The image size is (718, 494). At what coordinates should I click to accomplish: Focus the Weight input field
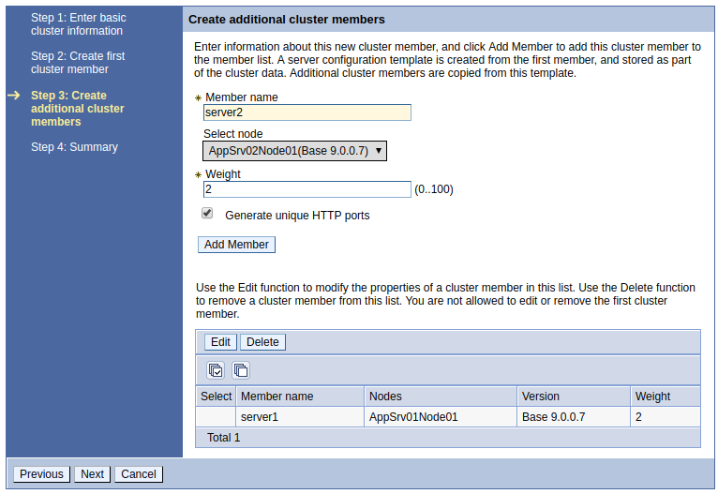[x=307, y=189]
